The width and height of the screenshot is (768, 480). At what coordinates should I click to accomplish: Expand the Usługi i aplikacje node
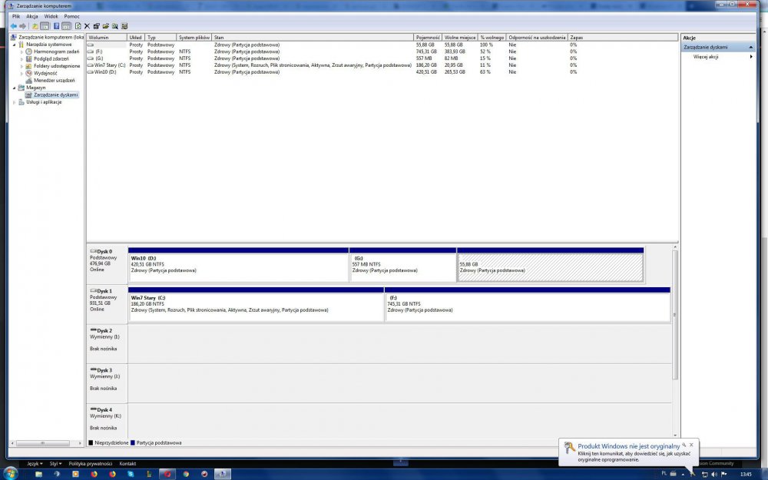point(13,101)
